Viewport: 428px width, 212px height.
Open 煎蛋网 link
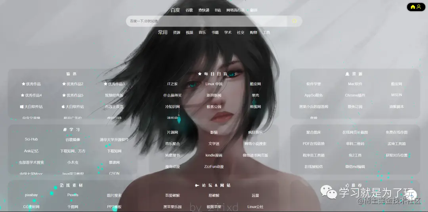click(256, 107)
